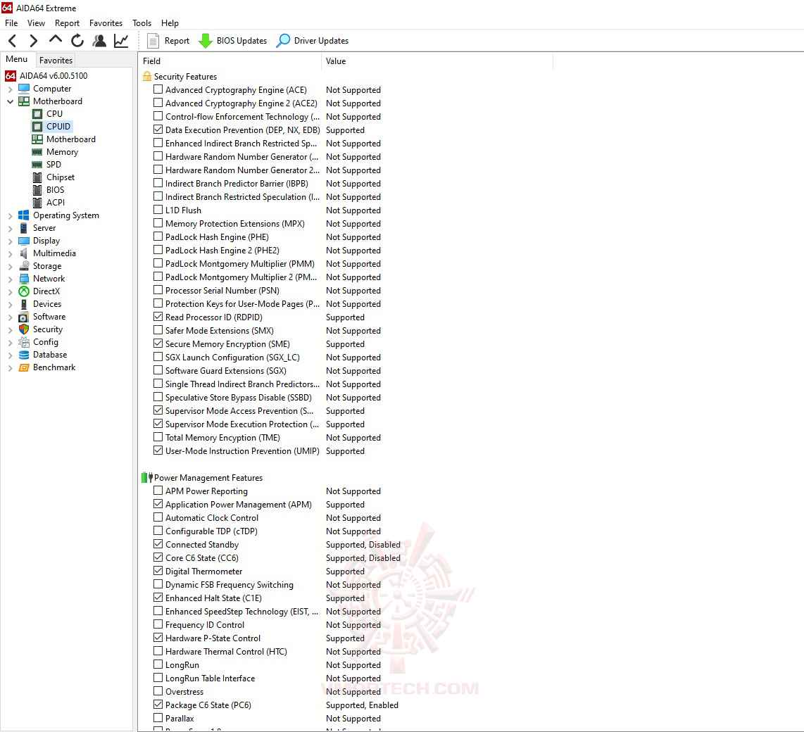Open the graph chart toolbar icon
The image size is (804, 732).
point(121,41)
